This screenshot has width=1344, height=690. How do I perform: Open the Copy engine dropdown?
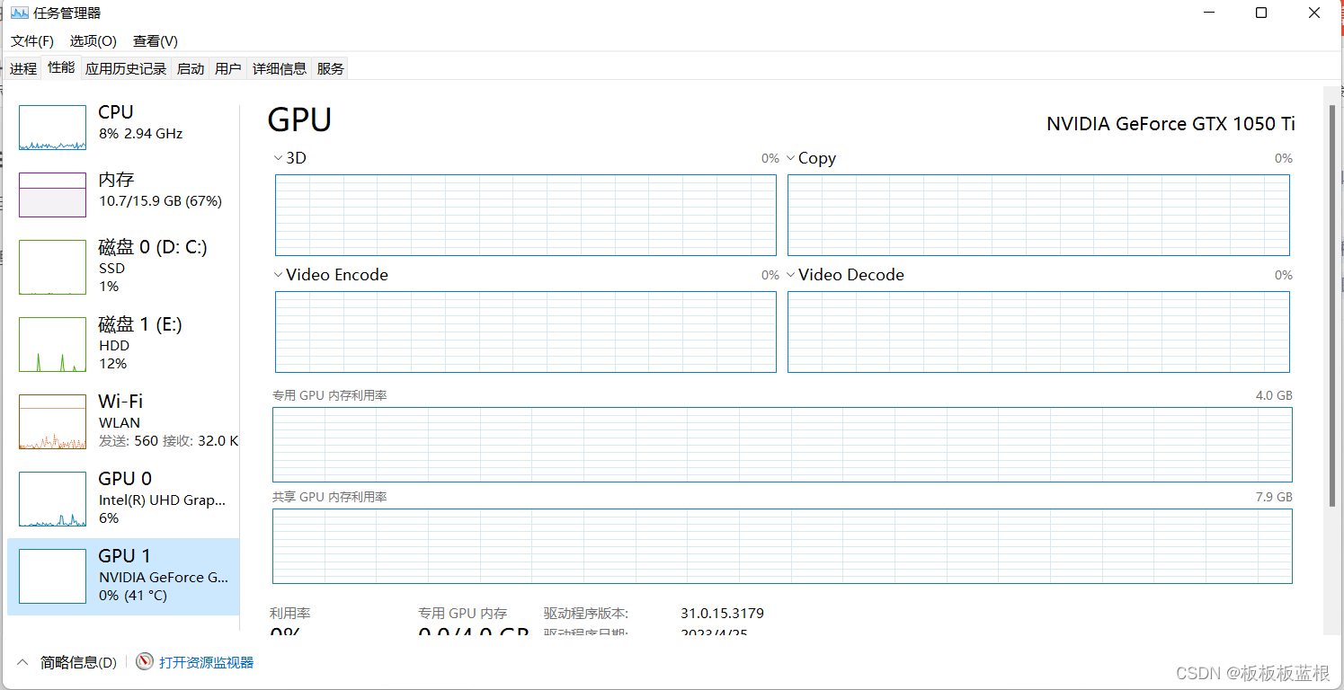tap(791, 158)
